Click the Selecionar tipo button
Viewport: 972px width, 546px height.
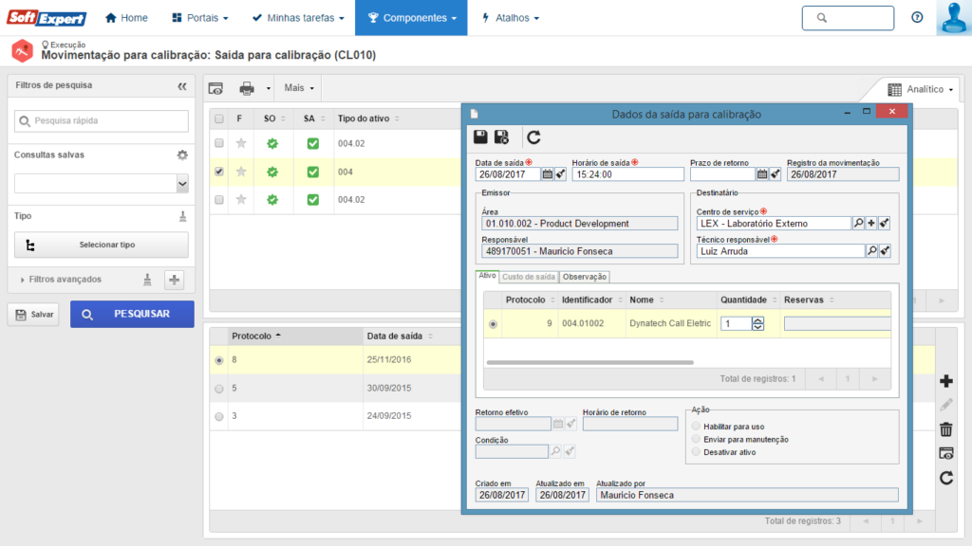coord(102,245)
